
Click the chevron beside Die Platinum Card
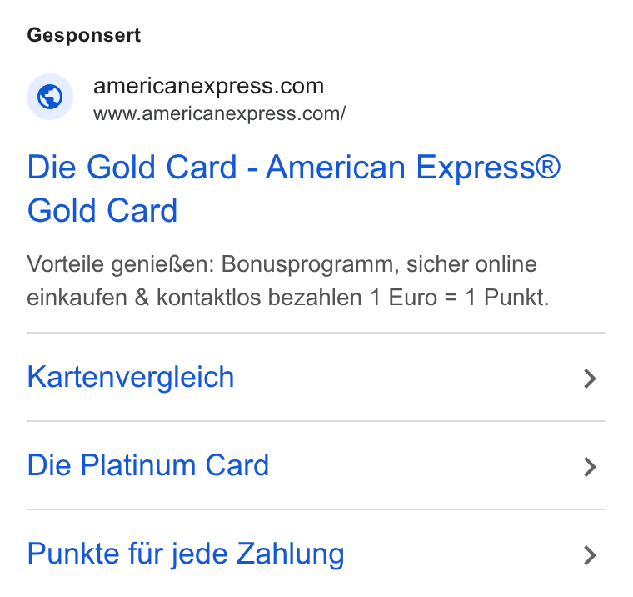tap(590, 467)
